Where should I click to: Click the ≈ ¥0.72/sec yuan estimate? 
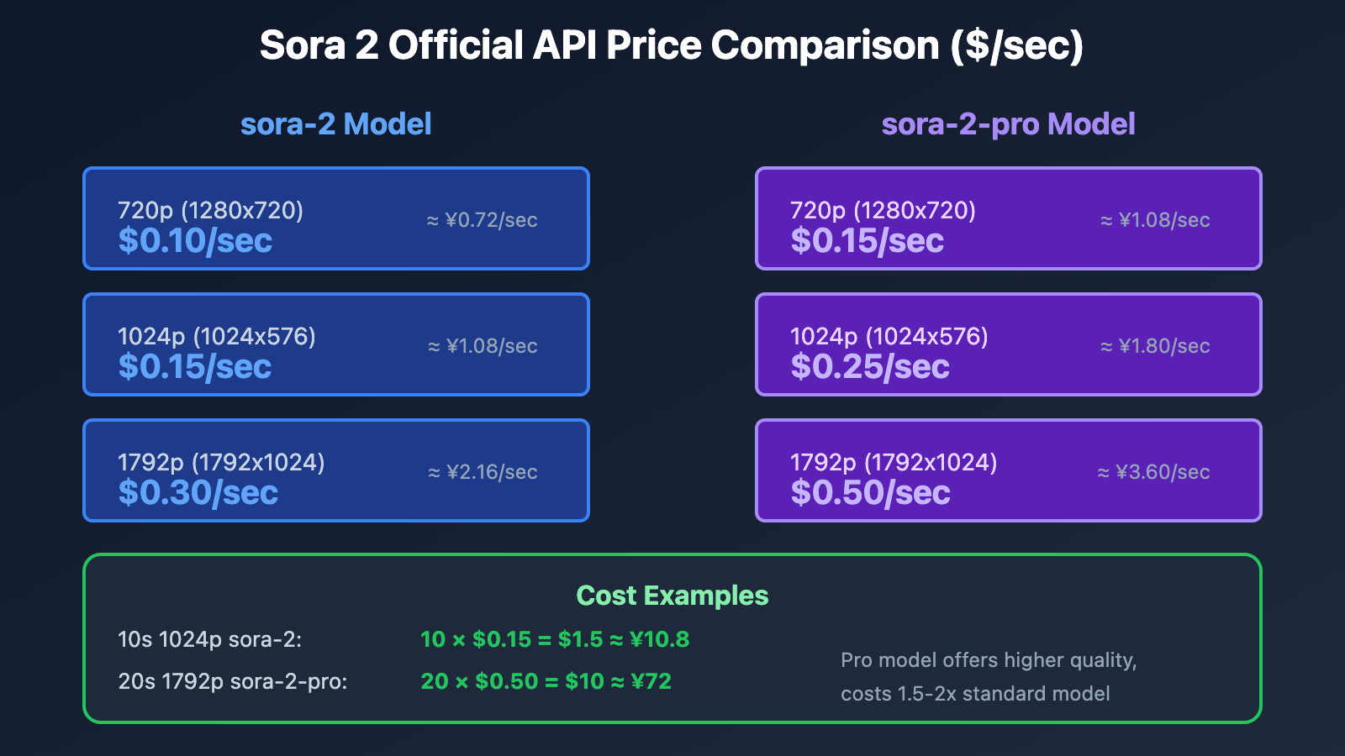pos(482,220)
